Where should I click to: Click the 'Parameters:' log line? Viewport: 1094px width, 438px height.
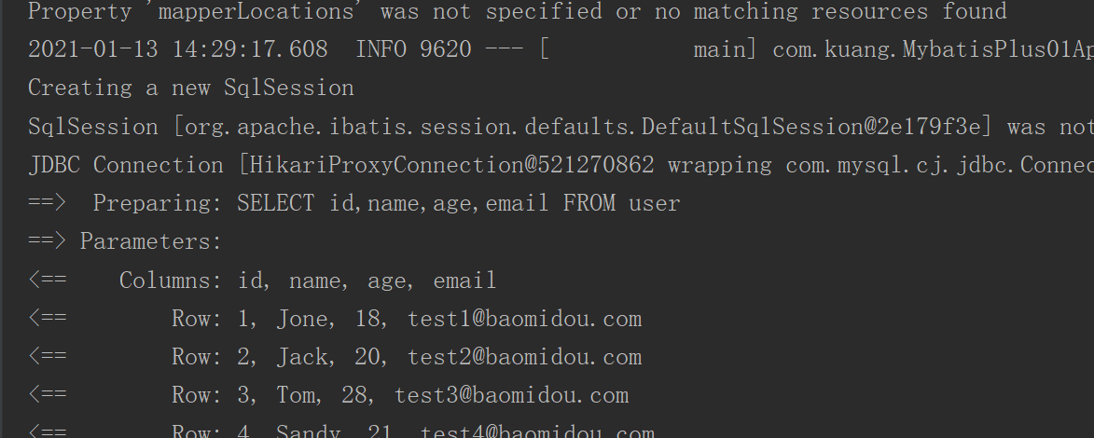[151, 241]
